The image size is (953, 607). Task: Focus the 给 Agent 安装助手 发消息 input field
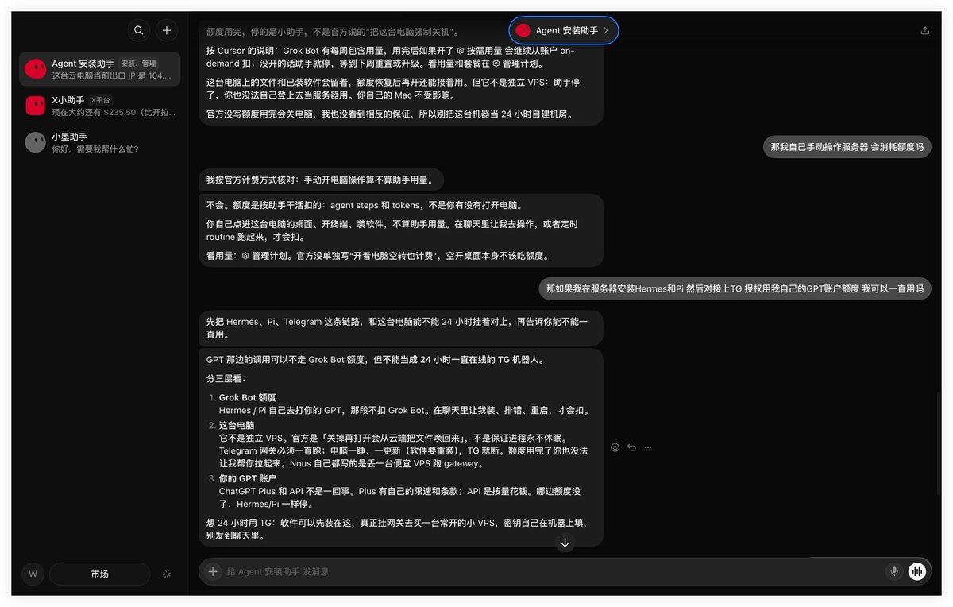[x=552, y=571]
